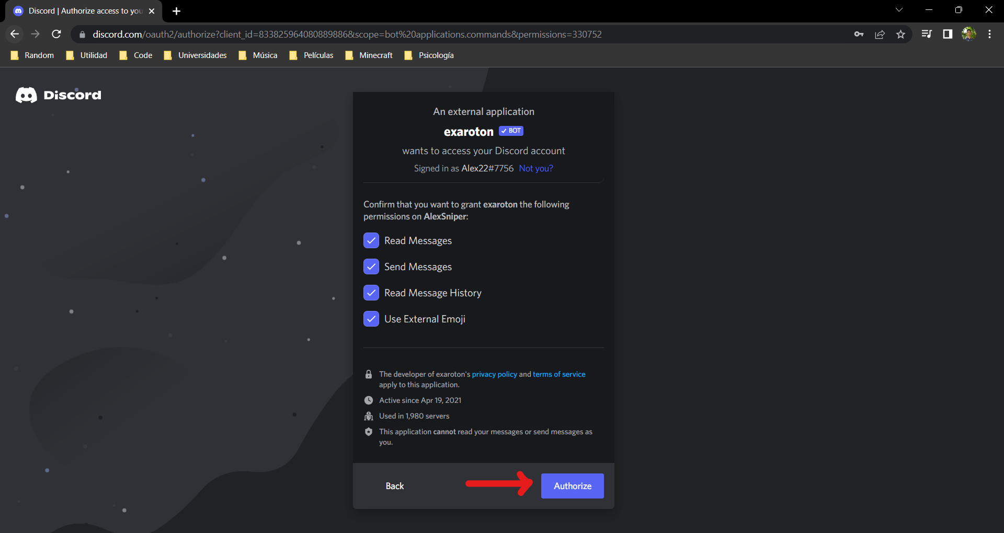Viewport: 1004px width, 533px height.
Task: Open the Random bookmarks folder
Action: pos(32,55)
